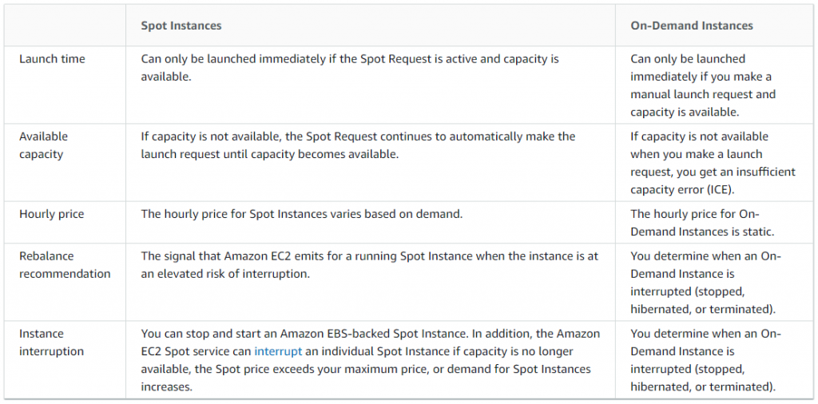The width and height of the screenshot is (818, 404).
Task: Click the Spot Request automatic retry description
Action: pyautogui.click(x=358, y=145)
